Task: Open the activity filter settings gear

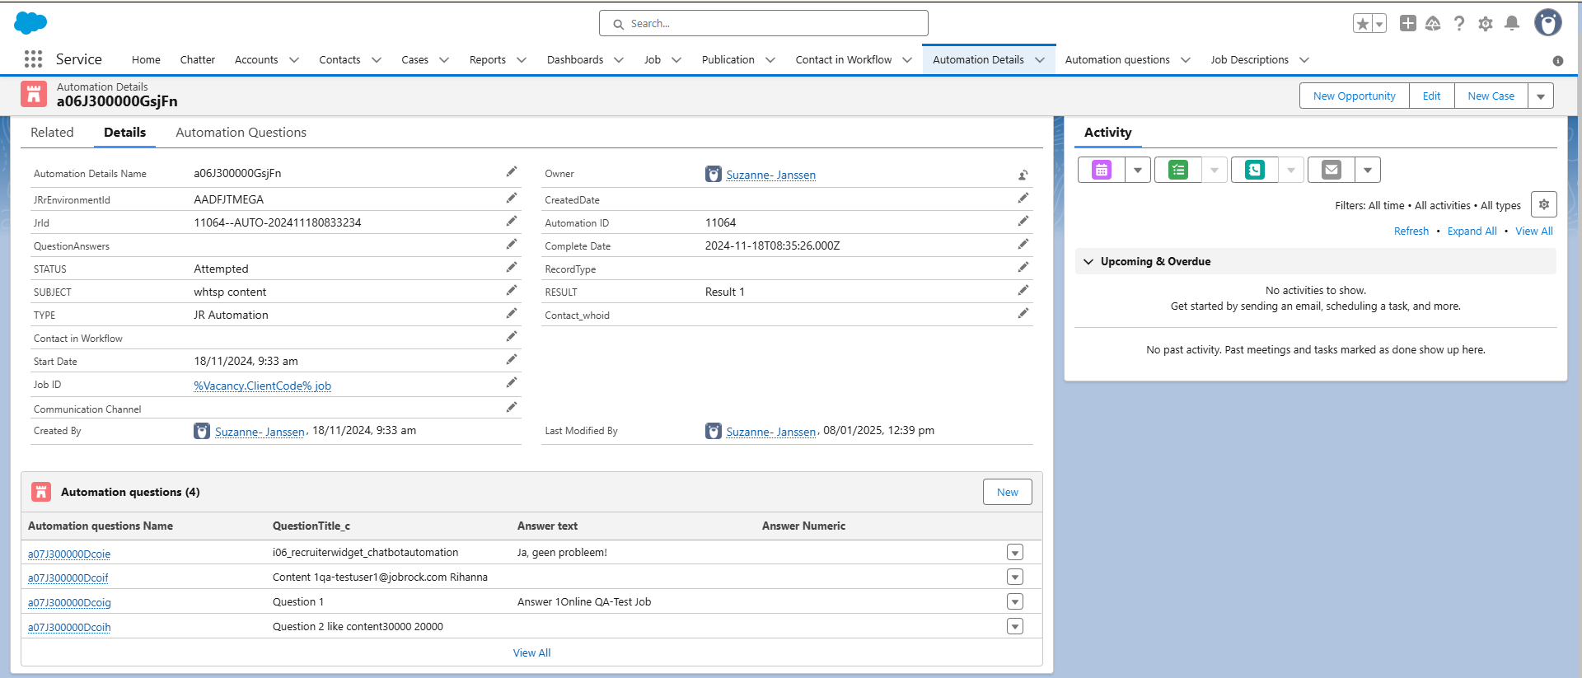Action: (1543, 204)
